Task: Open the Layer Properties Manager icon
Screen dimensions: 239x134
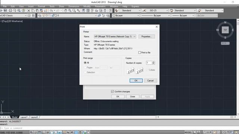Action: click(x=40, y=16)
